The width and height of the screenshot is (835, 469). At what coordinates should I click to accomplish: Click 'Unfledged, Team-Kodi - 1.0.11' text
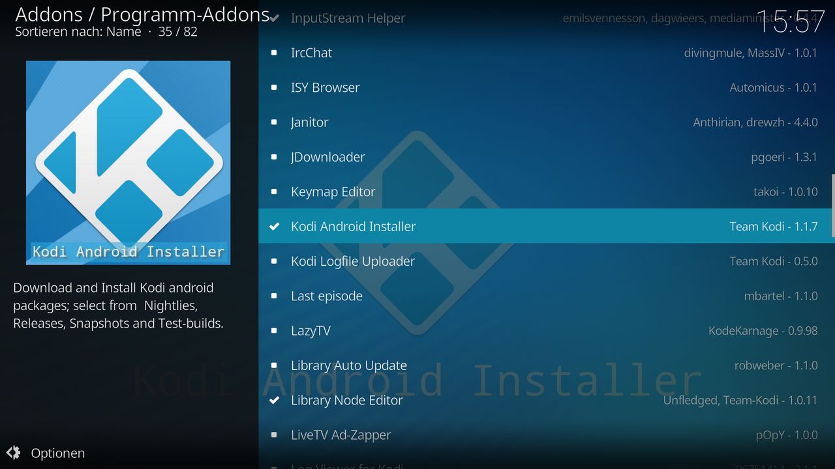click(740, 401)
